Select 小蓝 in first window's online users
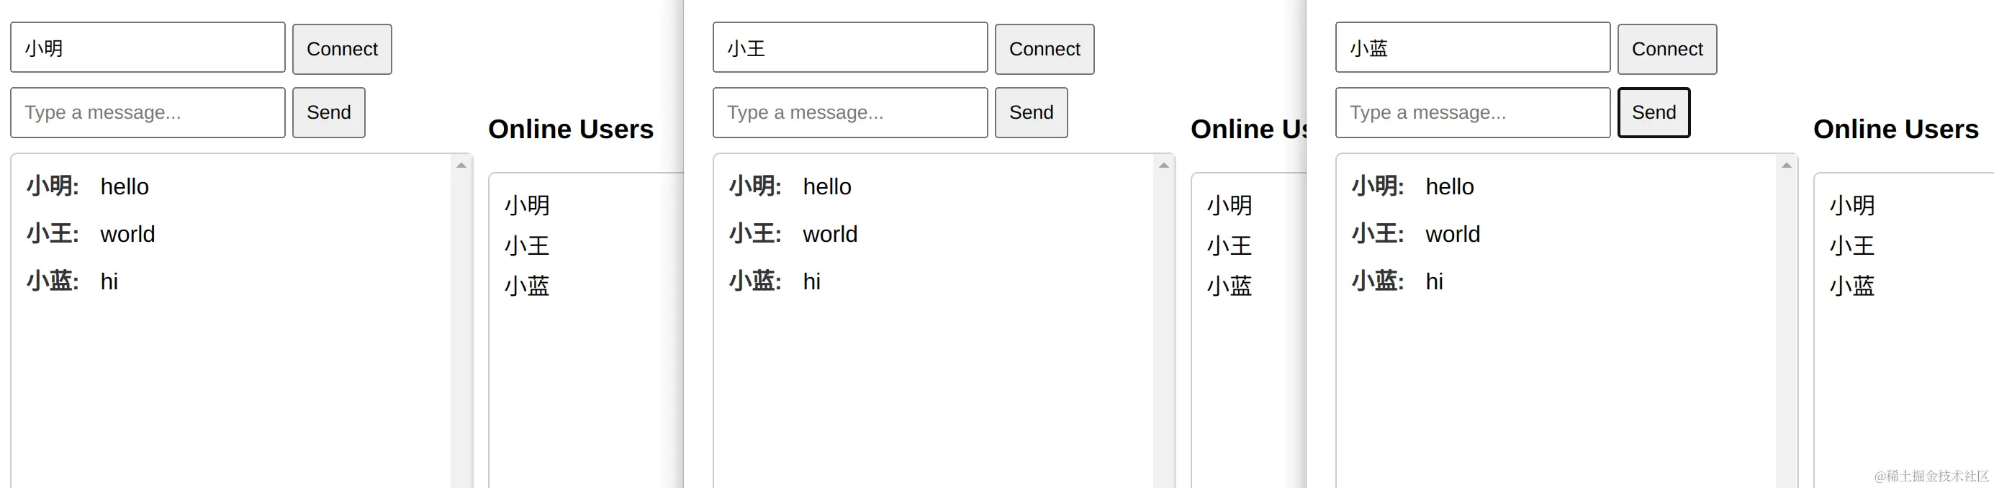The image size is (1994, 488). pyautogui.click(x=527, y=286)
